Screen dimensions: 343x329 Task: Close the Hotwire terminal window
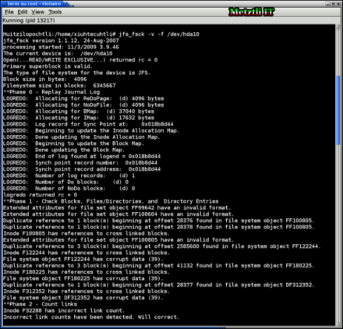[x=338, y=3]
